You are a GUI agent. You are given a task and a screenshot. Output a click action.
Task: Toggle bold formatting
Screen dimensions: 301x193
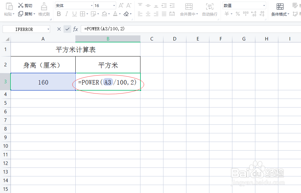point(58,14)
